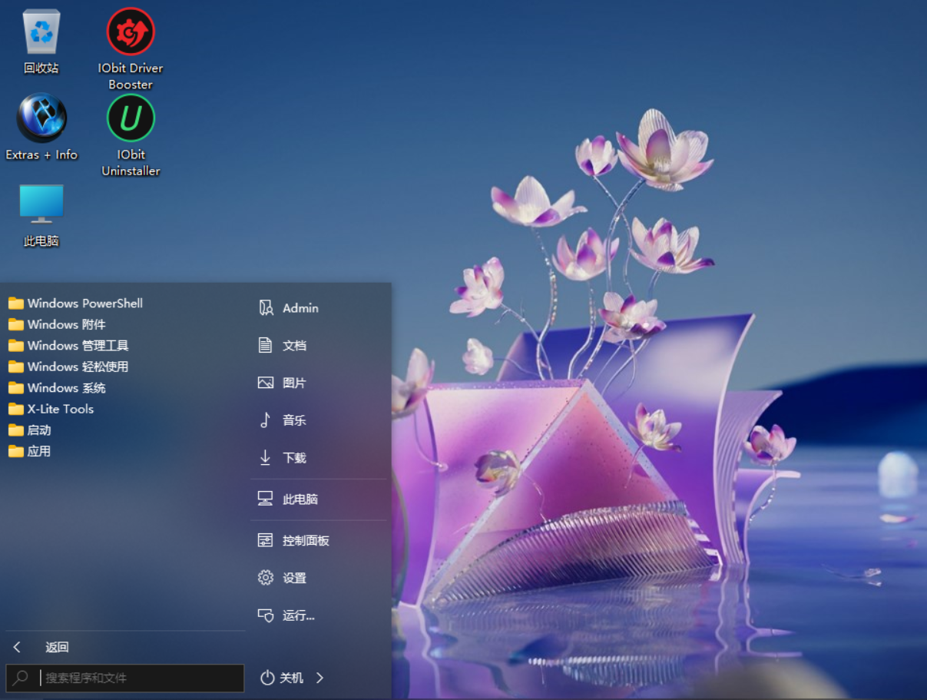Launch IObit Uninstaller desktop icon
Image resolution: width=927 pixels, height=700 pixels.
tap(131, 118)
